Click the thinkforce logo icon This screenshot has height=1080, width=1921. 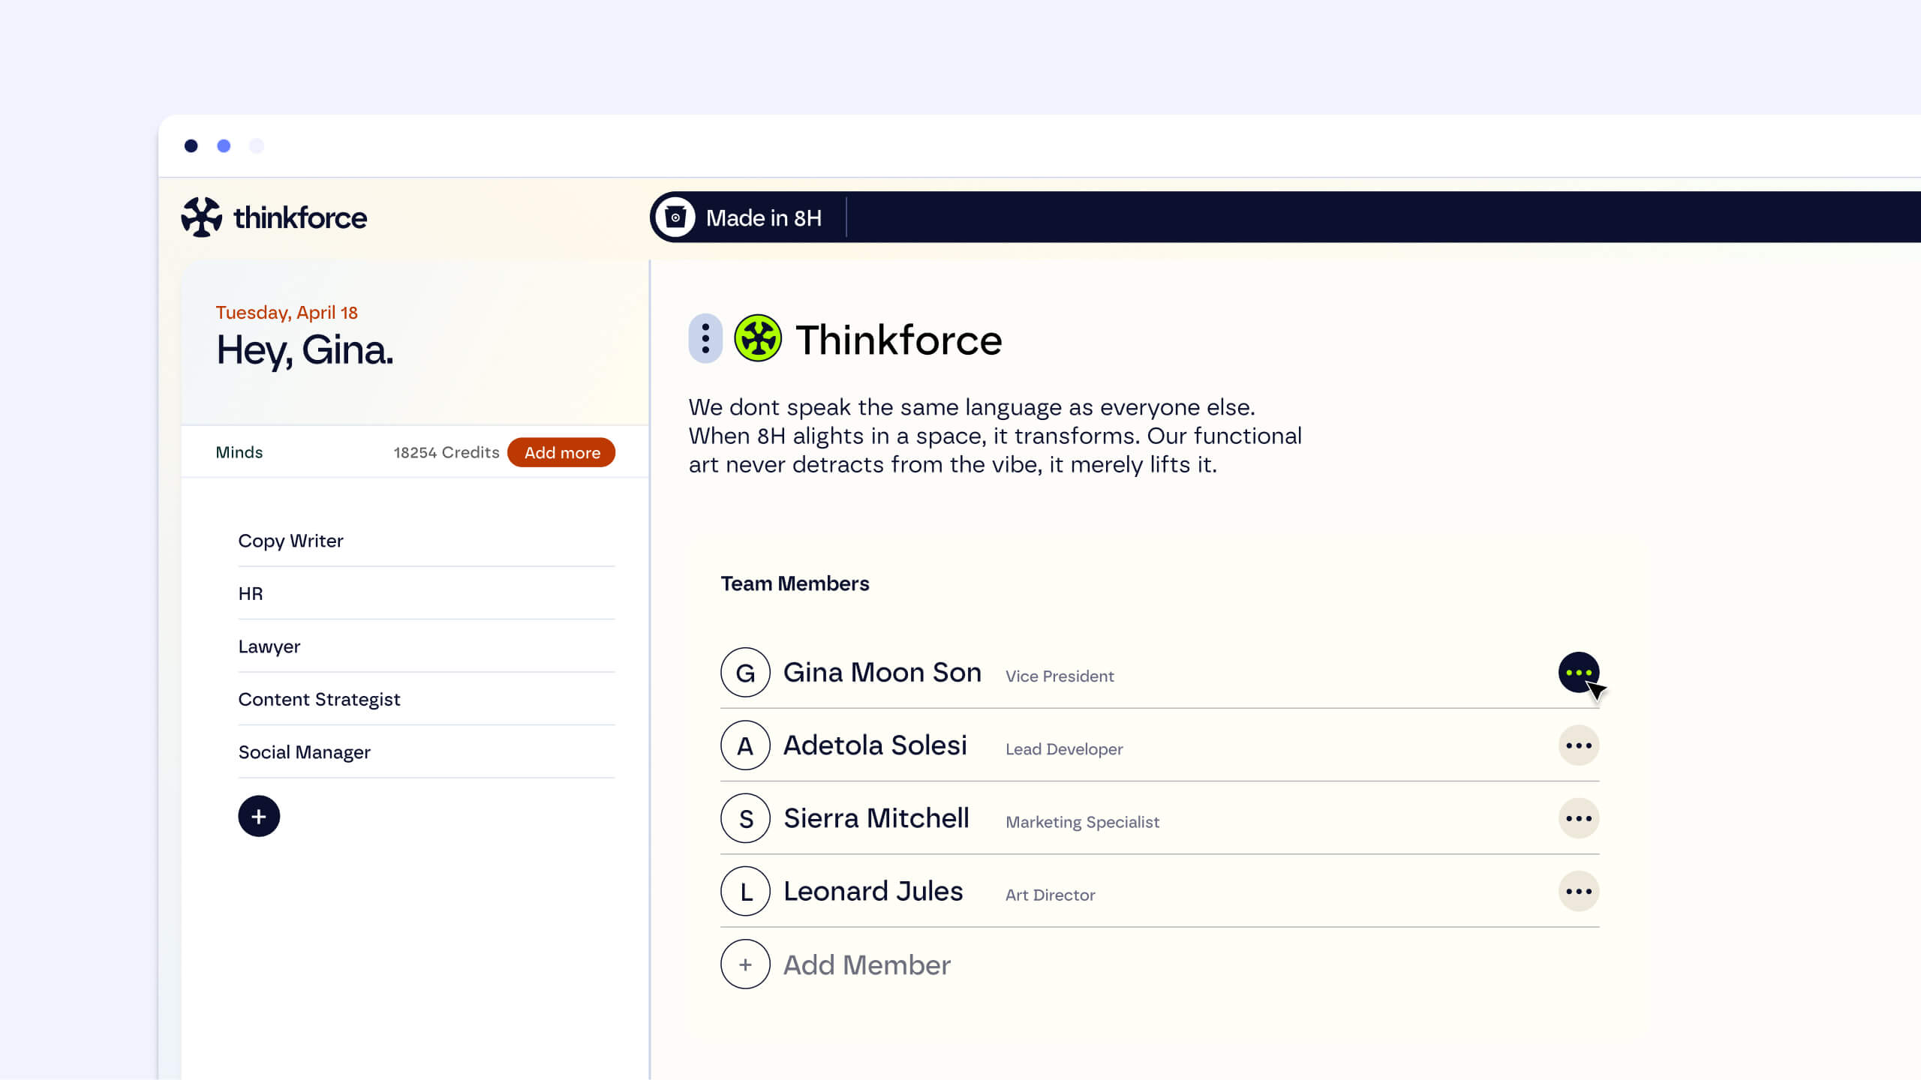point(201,217)
